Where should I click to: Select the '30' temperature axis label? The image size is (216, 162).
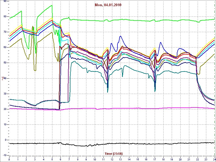pyautogui.click(x=4, y=94)
